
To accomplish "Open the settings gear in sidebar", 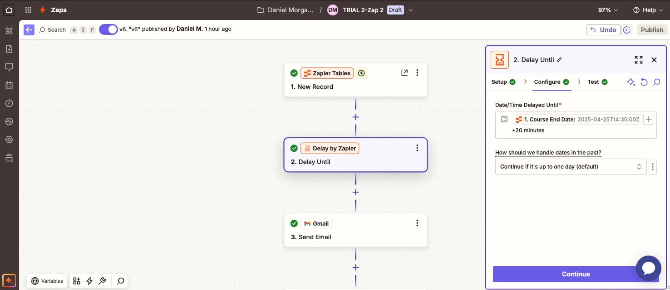I will (x=9, y=140).
